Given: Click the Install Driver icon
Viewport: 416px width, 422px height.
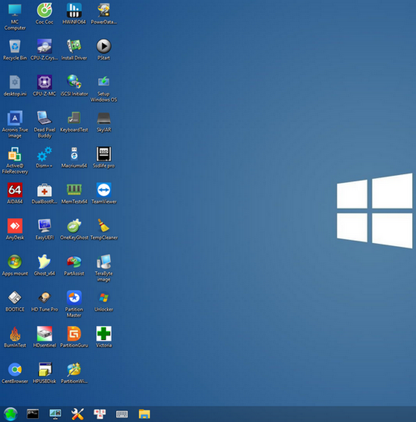Looking at the screenshot, I should click(x=74, y=49).
